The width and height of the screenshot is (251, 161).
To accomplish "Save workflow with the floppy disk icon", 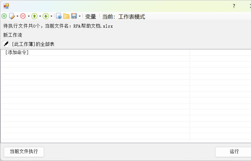I will [74, 16].
